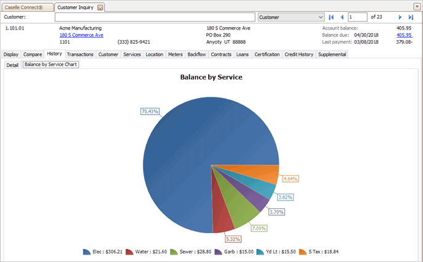Screen dimensions: 423x262
Task: Click the Elec legend color swatch
Action: 87,252
